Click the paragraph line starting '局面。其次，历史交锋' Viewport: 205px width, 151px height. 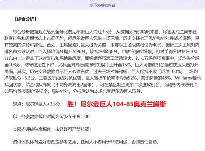pos(101,71)
